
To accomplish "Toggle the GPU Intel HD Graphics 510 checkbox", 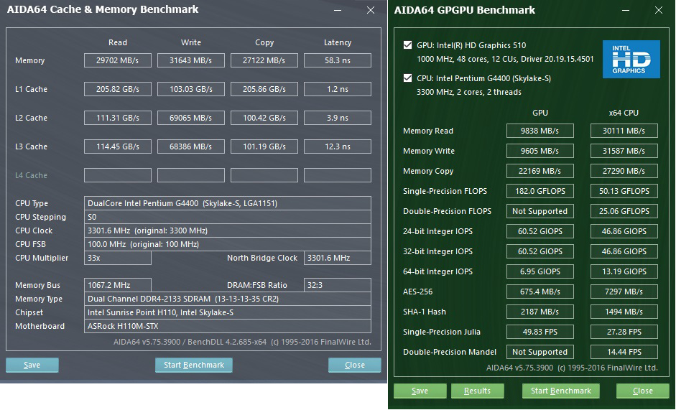I will (407, 45).
